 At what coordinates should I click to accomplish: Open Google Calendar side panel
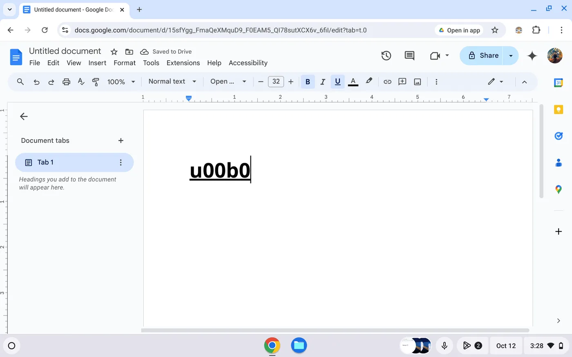coord(559,83)
